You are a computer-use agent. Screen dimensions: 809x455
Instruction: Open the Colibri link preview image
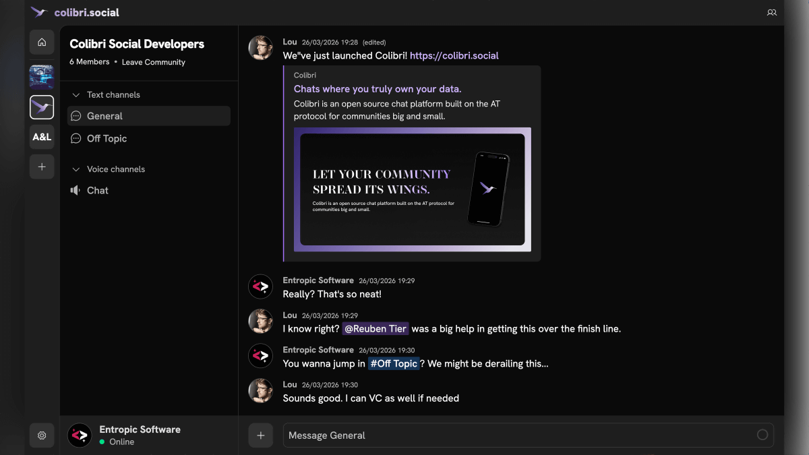412,189
